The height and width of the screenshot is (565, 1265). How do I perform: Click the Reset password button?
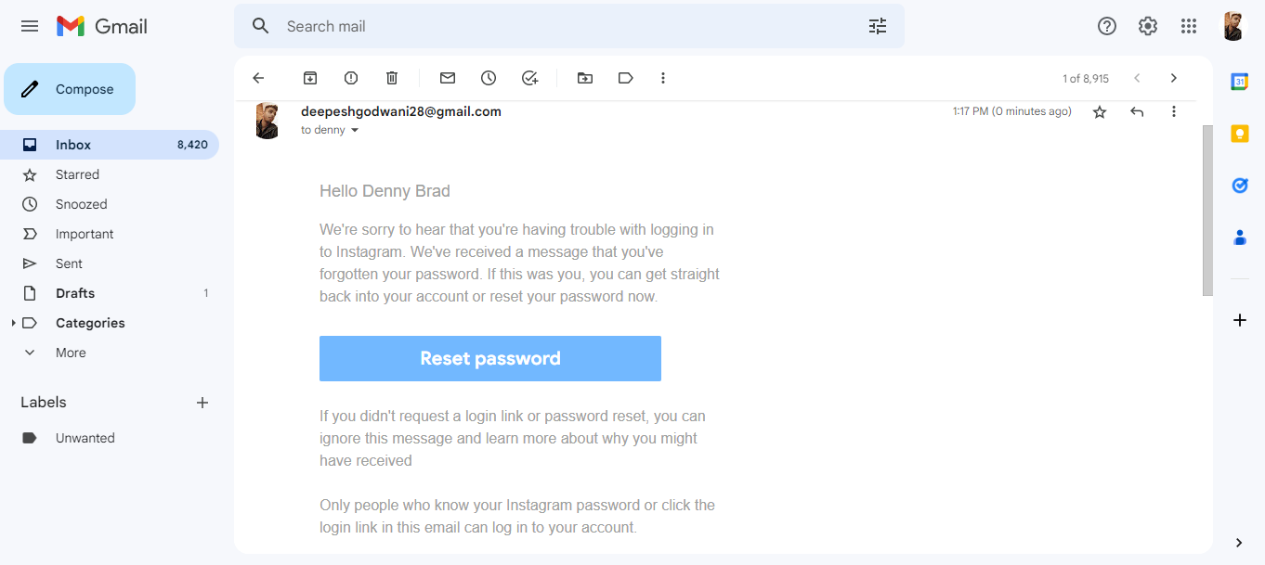click(489, 358)
